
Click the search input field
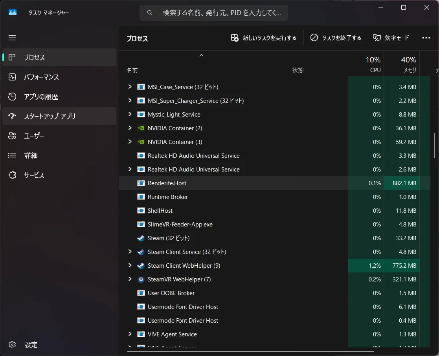[214, 13]
